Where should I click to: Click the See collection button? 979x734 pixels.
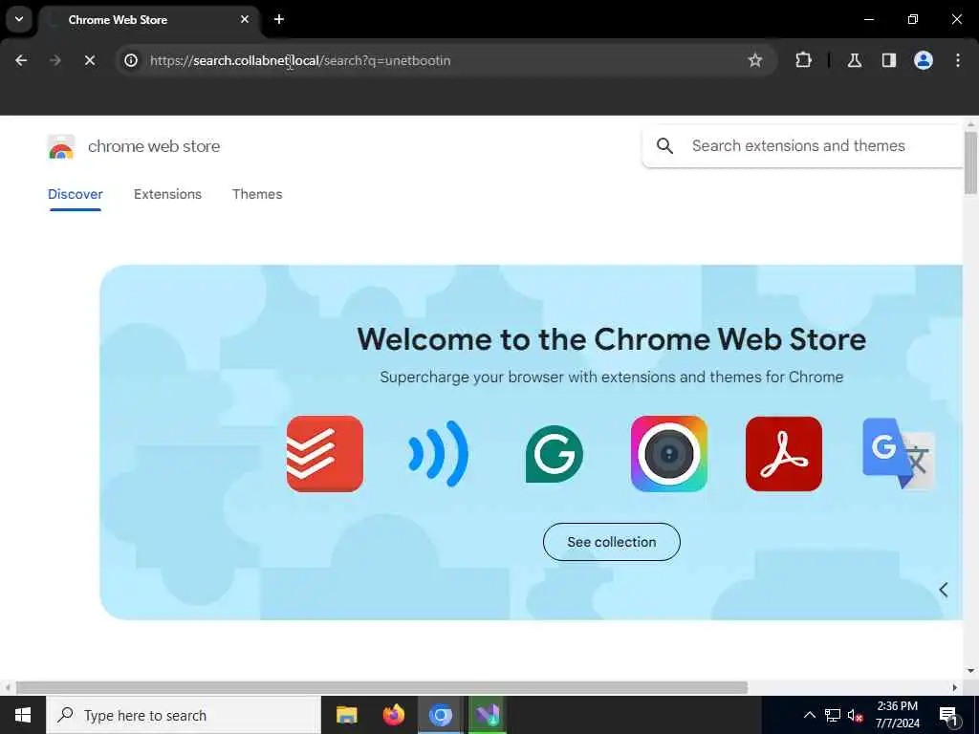pos(611,542)
